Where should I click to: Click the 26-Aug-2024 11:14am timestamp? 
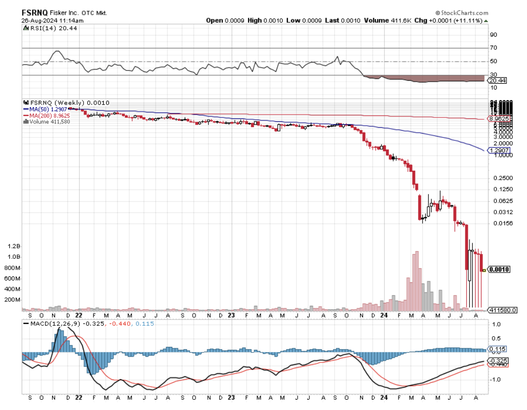(52, 21)
